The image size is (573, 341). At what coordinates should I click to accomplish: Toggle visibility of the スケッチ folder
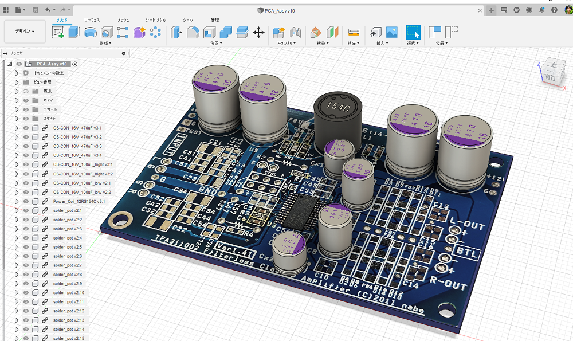26,119
